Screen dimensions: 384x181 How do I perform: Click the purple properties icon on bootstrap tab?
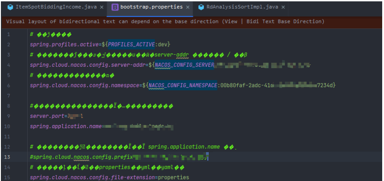pyautogui.click(x=115, y=7)
